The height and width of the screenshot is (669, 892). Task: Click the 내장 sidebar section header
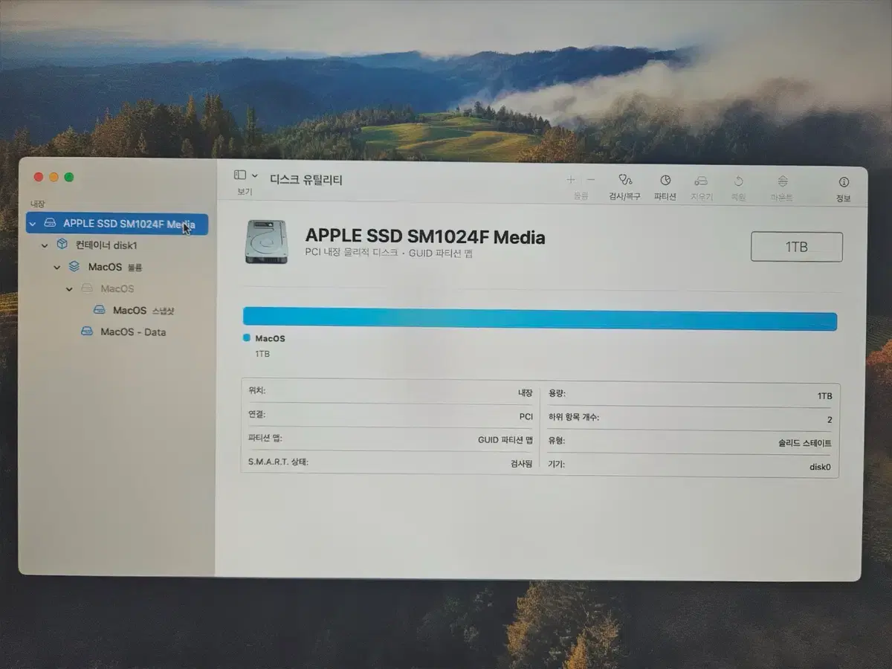pos(37,203)
